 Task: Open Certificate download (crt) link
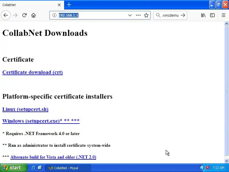[x=33, y=72]
